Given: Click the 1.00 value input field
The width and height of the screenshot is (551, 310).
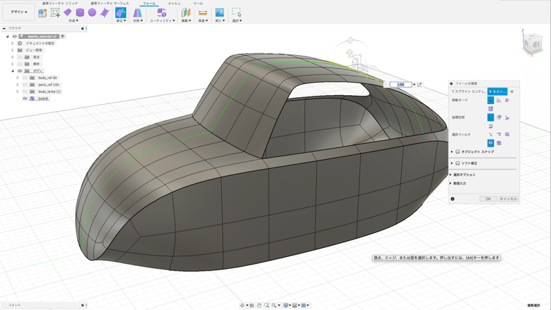Looking at the screenshot, I should pos(401,85).
